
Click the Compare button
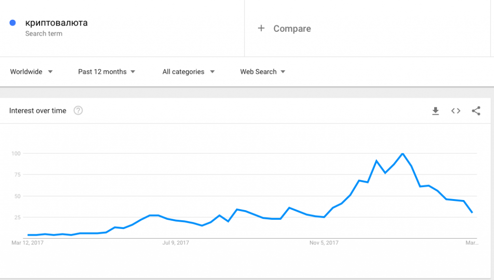(292, 28)
